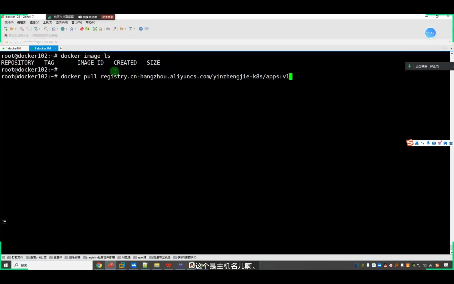Click the registry私有仓库部署 quick command button
Image resolution: width=454 pixels, height=284 pixels.
pyautogui.click(x=99, y=257)
